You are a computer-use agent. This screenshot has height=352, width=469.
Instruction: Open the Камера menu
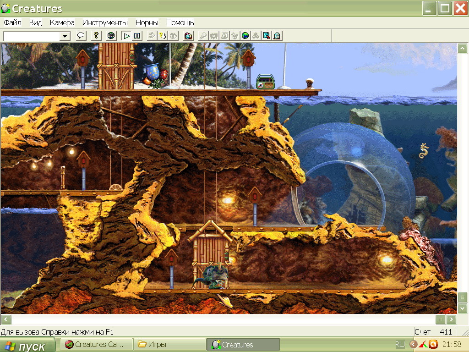(x=62, y=23)
